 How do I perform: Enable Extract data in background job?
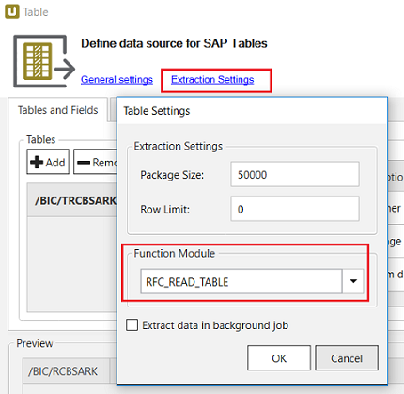[x=132, y=325]
